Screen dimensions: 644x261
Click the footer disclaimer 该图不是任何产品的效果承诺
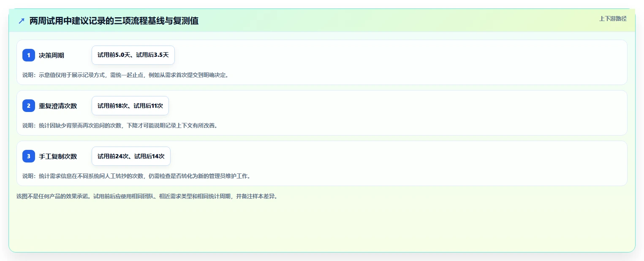[x=147, y=197]
